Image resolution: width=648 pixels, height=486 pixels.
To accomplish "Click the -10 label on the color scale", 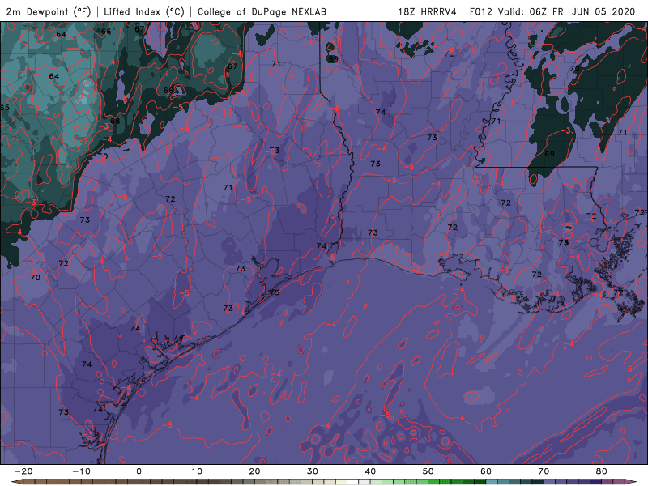I will (81, 471).
